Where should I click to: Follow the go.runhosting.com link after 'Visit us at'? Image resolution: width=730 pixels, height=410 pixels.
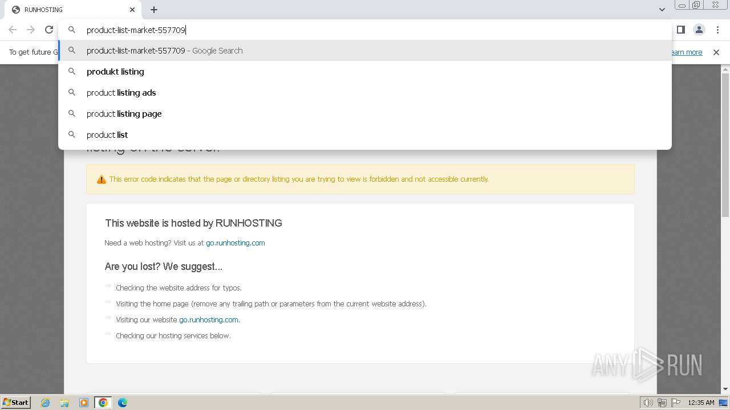coord(236,243)
